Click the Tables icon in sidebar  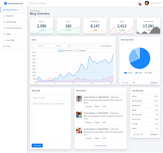coord(4,34)
